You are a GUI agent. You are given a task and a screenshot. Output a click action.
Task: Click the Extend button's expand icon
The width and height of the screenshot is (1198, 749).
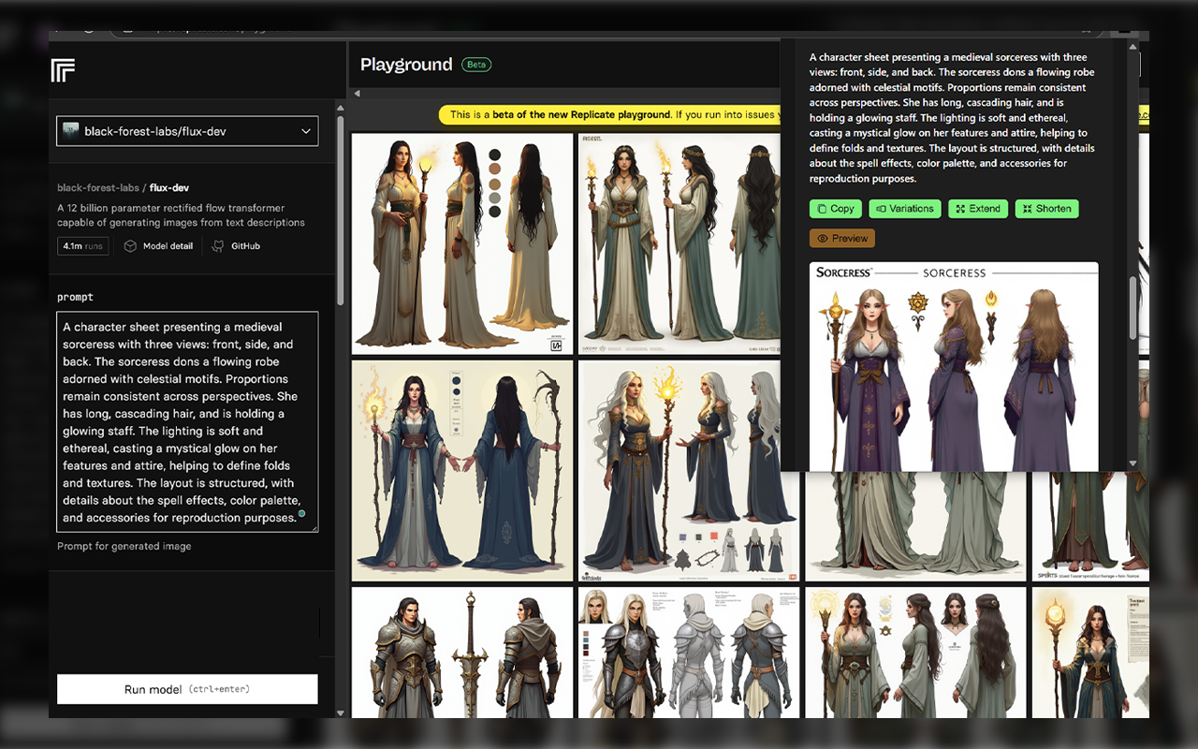(x=959, y=209)
